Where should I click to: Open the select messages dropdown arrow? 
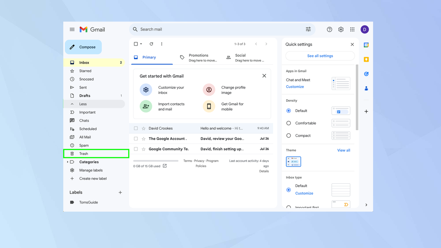click(x=141, y=44)
